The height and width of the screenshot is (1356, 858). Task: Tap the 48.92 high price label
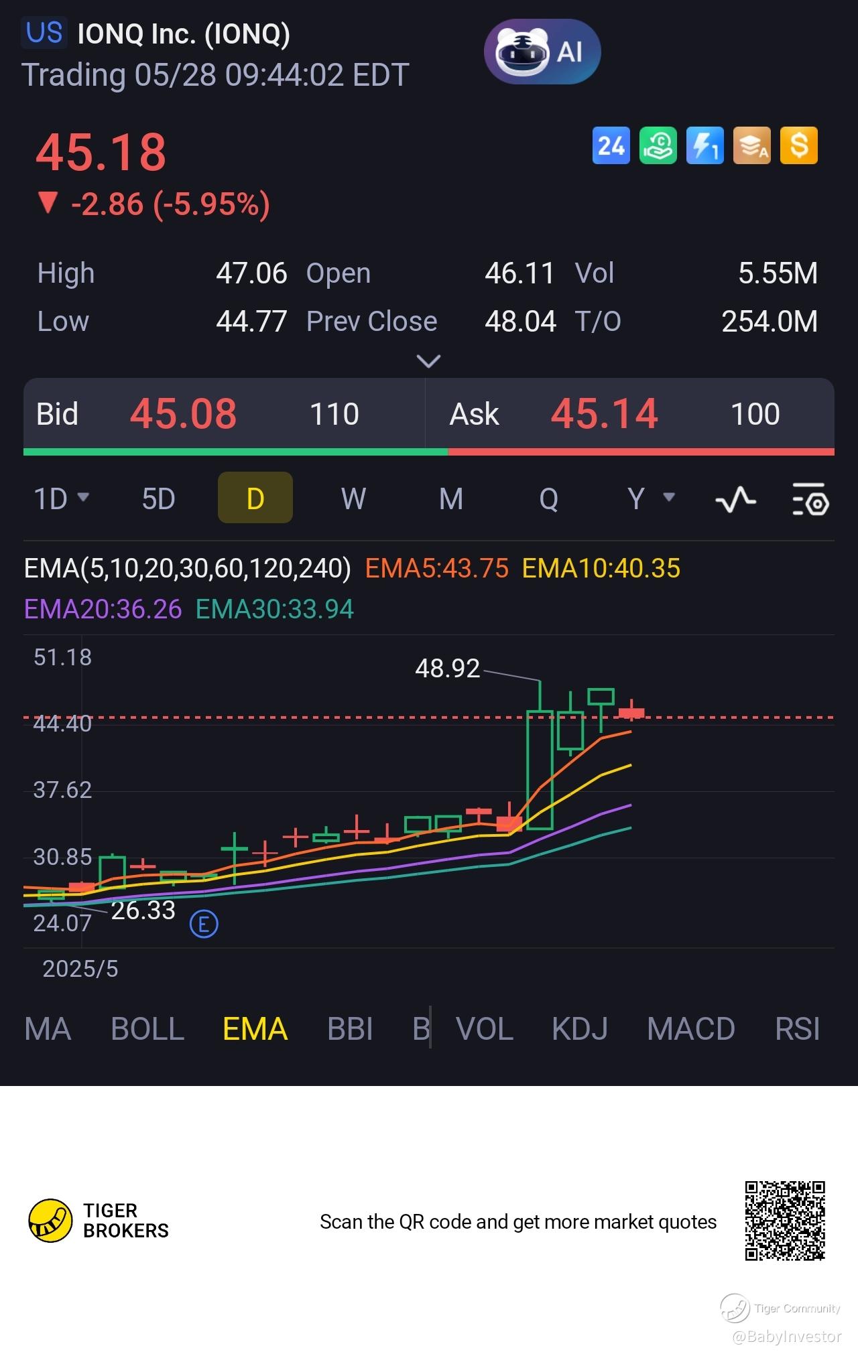click(447, 668)
